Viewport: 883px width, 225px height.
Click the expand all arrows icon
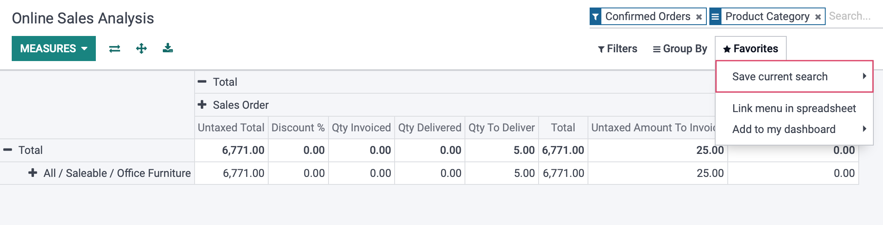pyautogui.click(x=141, y=49)
